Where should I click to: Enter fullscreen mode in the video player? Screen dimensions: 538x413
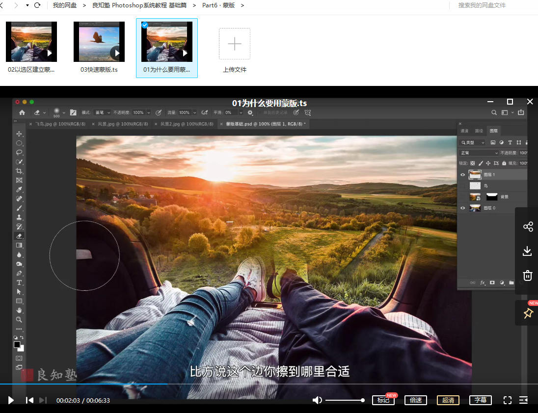(x=508, y=400)
